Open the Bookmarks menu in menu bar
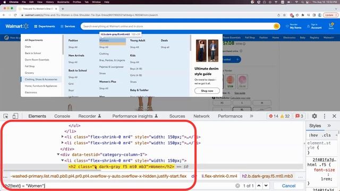This screenshot has height=191, width=340. [63, 2]
